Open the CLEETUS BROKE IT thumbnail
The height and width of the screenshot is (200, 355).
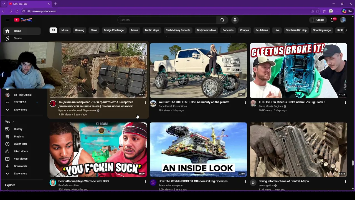[298, 70]
